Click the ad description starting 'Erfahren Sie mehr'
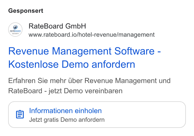The width and height of the screenshot is (194, 136). coord(89,86)
